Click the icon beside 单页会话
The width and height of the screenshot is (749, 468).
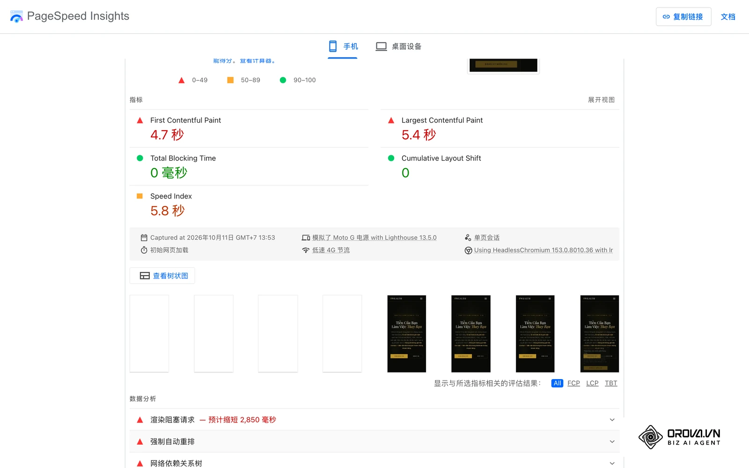tap(468, 238)
